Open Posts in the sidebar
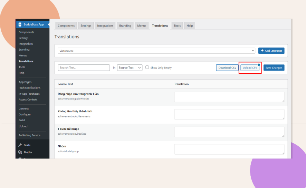Image resolution: width=306 pixels, height=188 pixels. coord(27,145)
